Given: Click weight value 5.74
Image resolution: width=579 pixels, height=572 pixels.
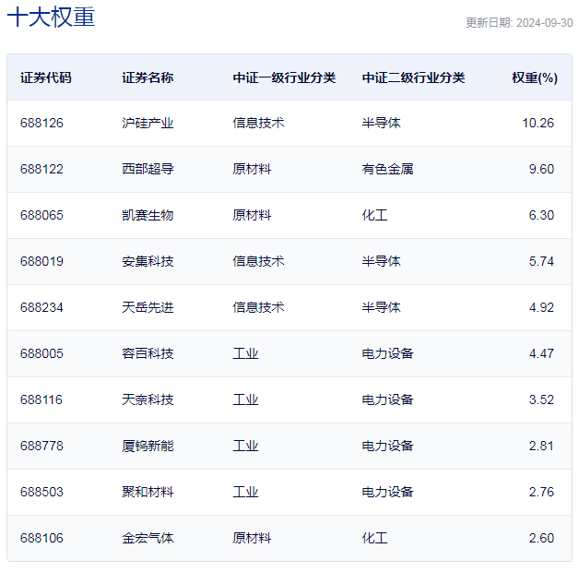Looking at the screenshot, I should click(x=541, y=261).
